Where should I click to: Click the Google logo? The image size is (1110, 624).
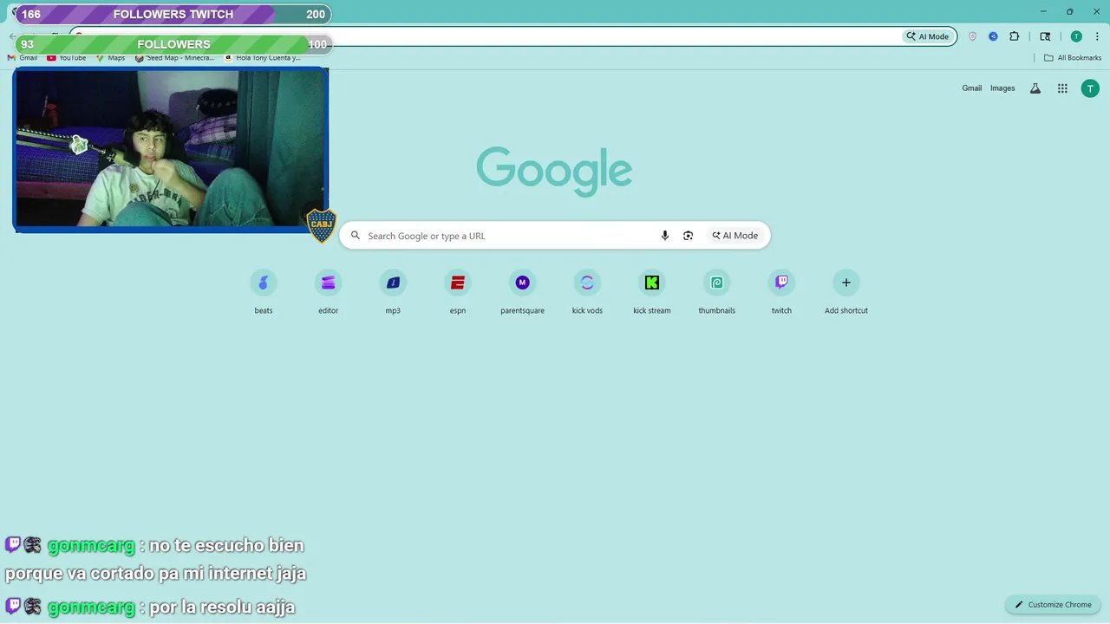coord(554,171)
